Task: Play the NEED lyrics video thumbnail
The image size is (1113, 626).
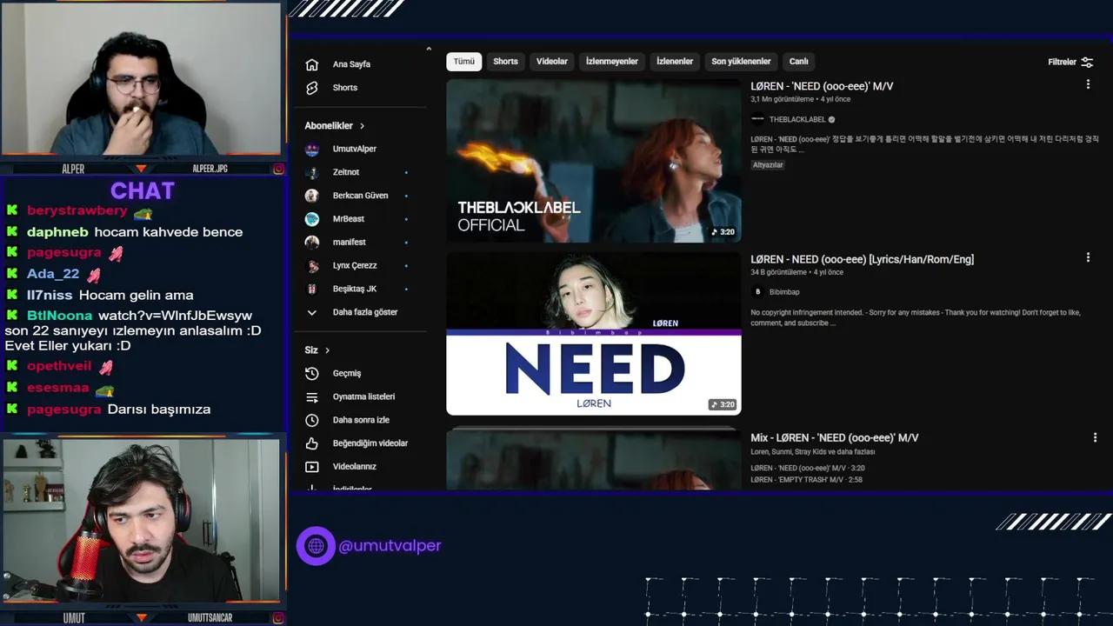Action: 594,334
